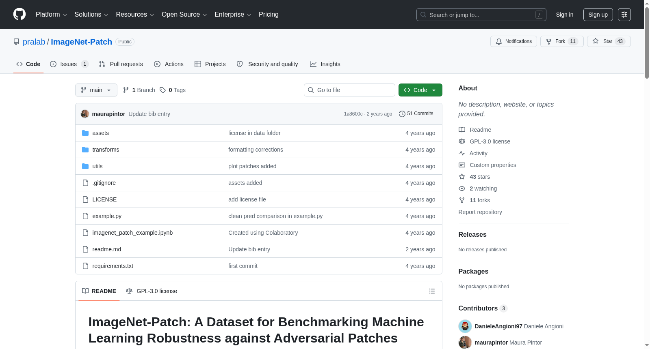650x349 pixels.
Task: Click the book icon beside Readme
Action: [x=462, y=130]
